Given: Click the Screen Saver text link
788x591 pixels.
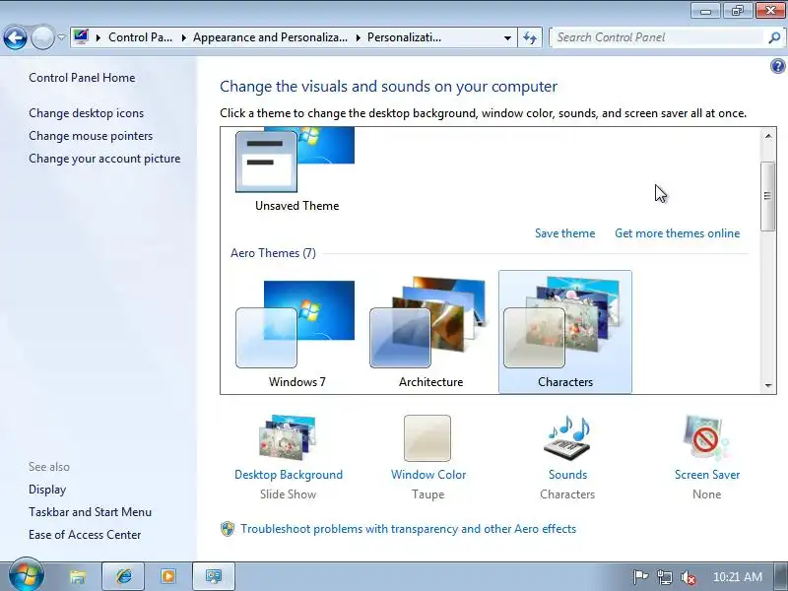Looking at the screenshot, I should tap(707, 475).
